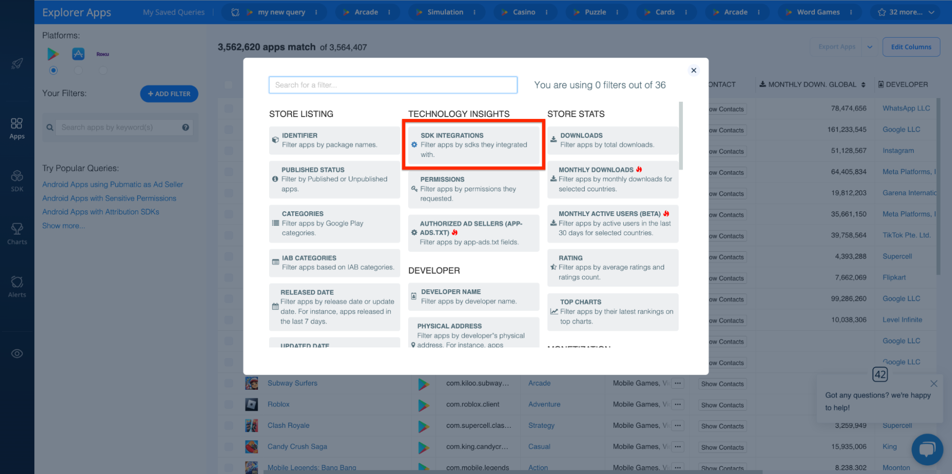Open 'Android Apps with Sensitive Permissions' query

[109, 198]
